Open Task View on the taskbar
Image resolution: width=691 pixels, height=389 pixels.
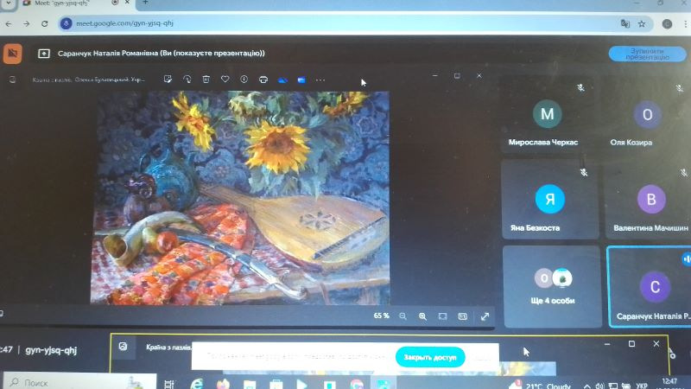tap(169, 384)
